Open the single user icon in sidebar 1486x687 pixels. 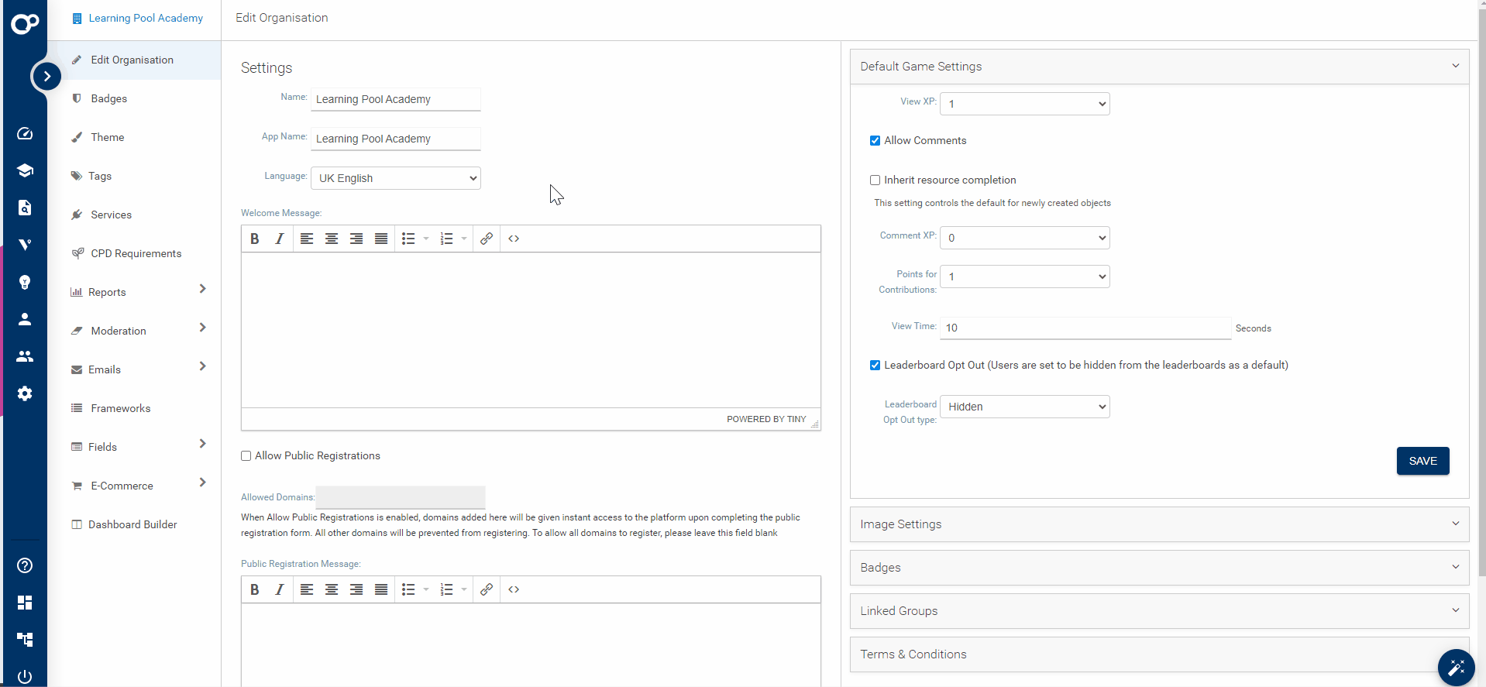point(25,319)
